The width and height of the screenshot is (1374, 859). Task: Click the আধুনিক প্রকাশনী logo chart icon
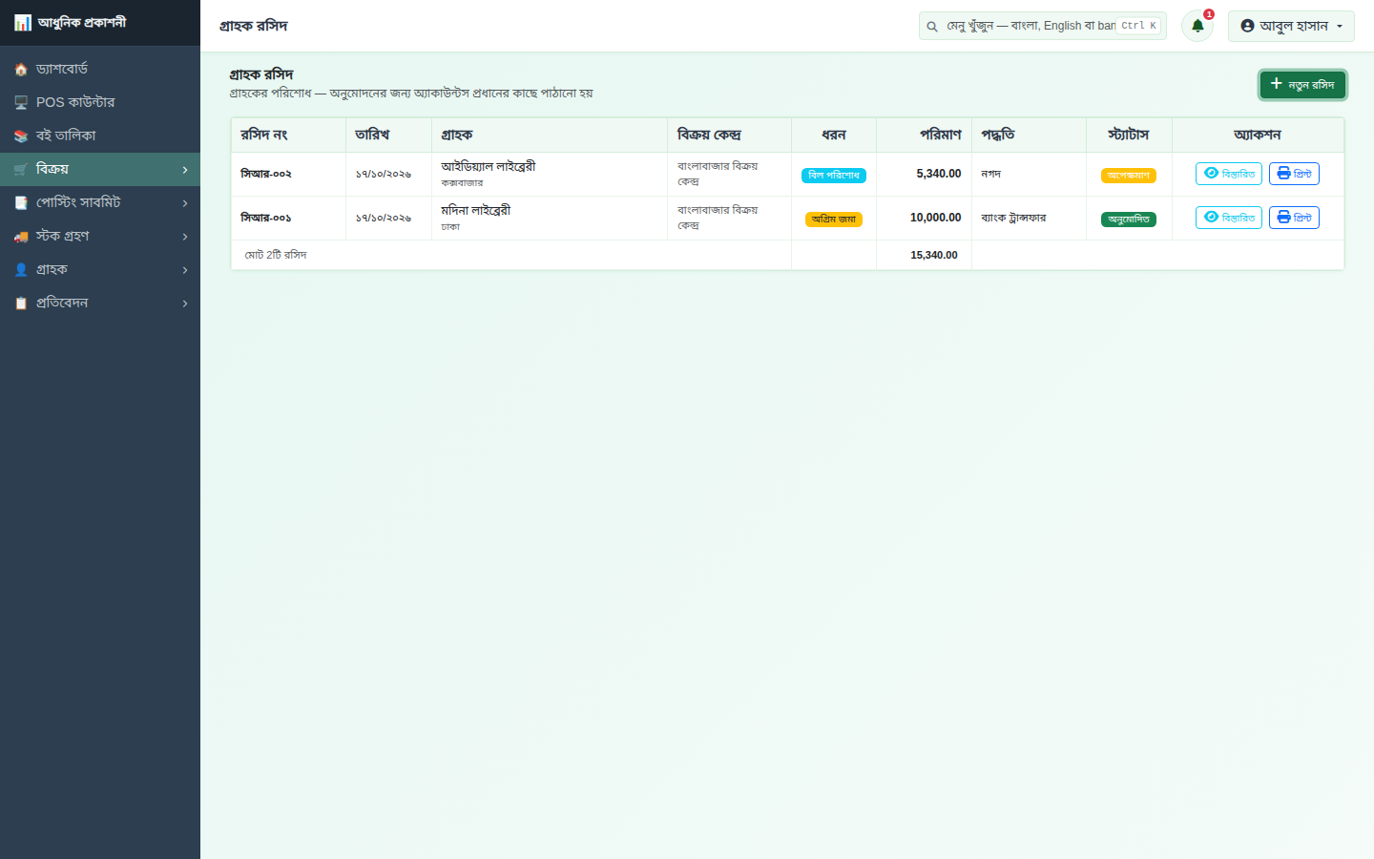click(x=23, y=23)
